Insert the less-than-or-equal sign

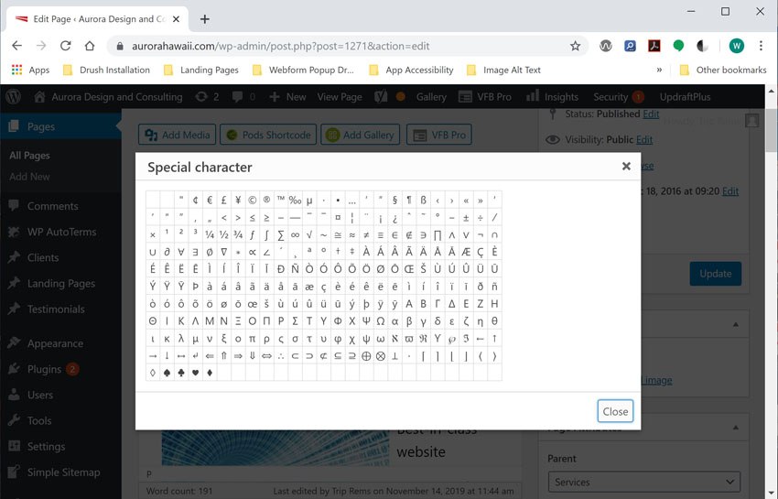click(253, 218)
